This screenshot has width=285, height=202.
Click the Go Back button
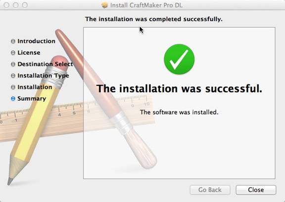click(x=210, y=190)
